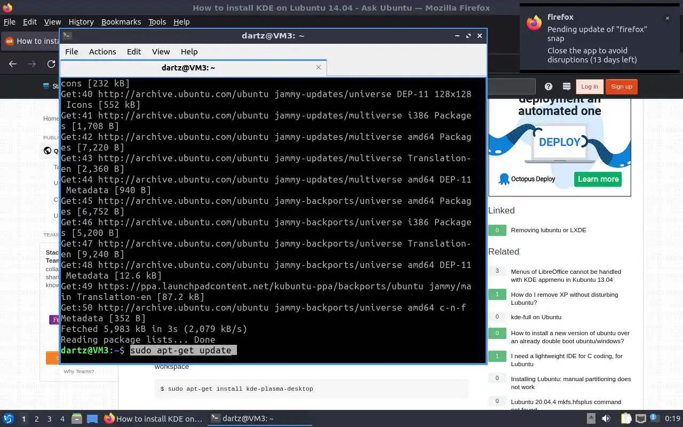This screenshot has width=683, height=427.
Task: Open terminal Help menu
Action: (189, 52)
